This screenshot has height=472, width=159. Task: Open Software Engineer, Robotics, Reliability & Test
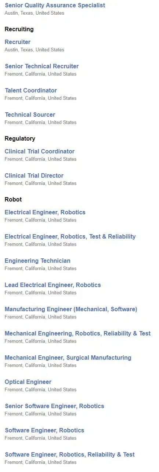click(70, 455)
